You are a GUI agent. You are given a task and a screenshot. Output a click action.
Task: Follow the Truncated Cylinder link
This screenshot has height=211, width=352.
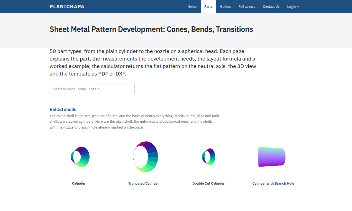[144, 184]
